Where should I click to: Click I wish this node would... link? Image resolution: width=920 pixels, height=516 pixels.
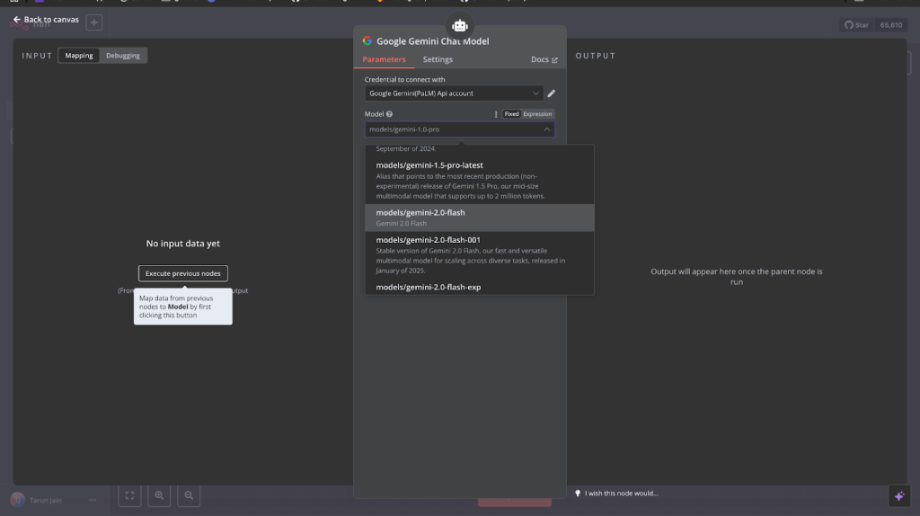(x=622, y=494)
